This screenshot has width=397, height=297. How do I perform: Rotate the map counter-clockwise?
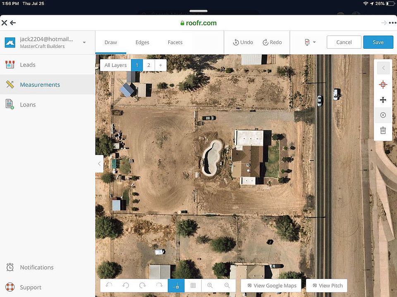126,285
